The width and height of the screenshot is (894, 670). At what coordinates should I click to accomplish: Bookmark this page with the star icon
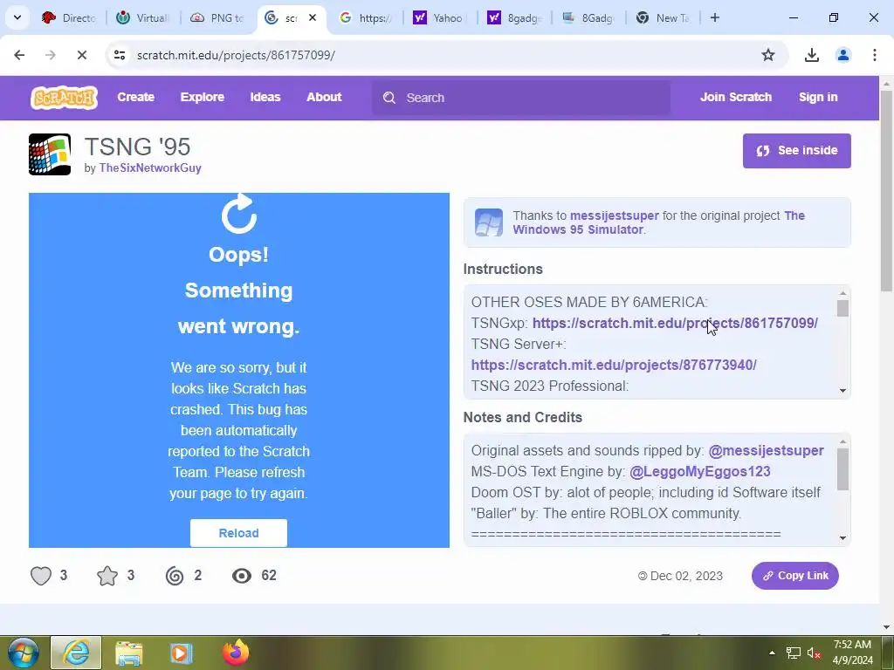768,55
